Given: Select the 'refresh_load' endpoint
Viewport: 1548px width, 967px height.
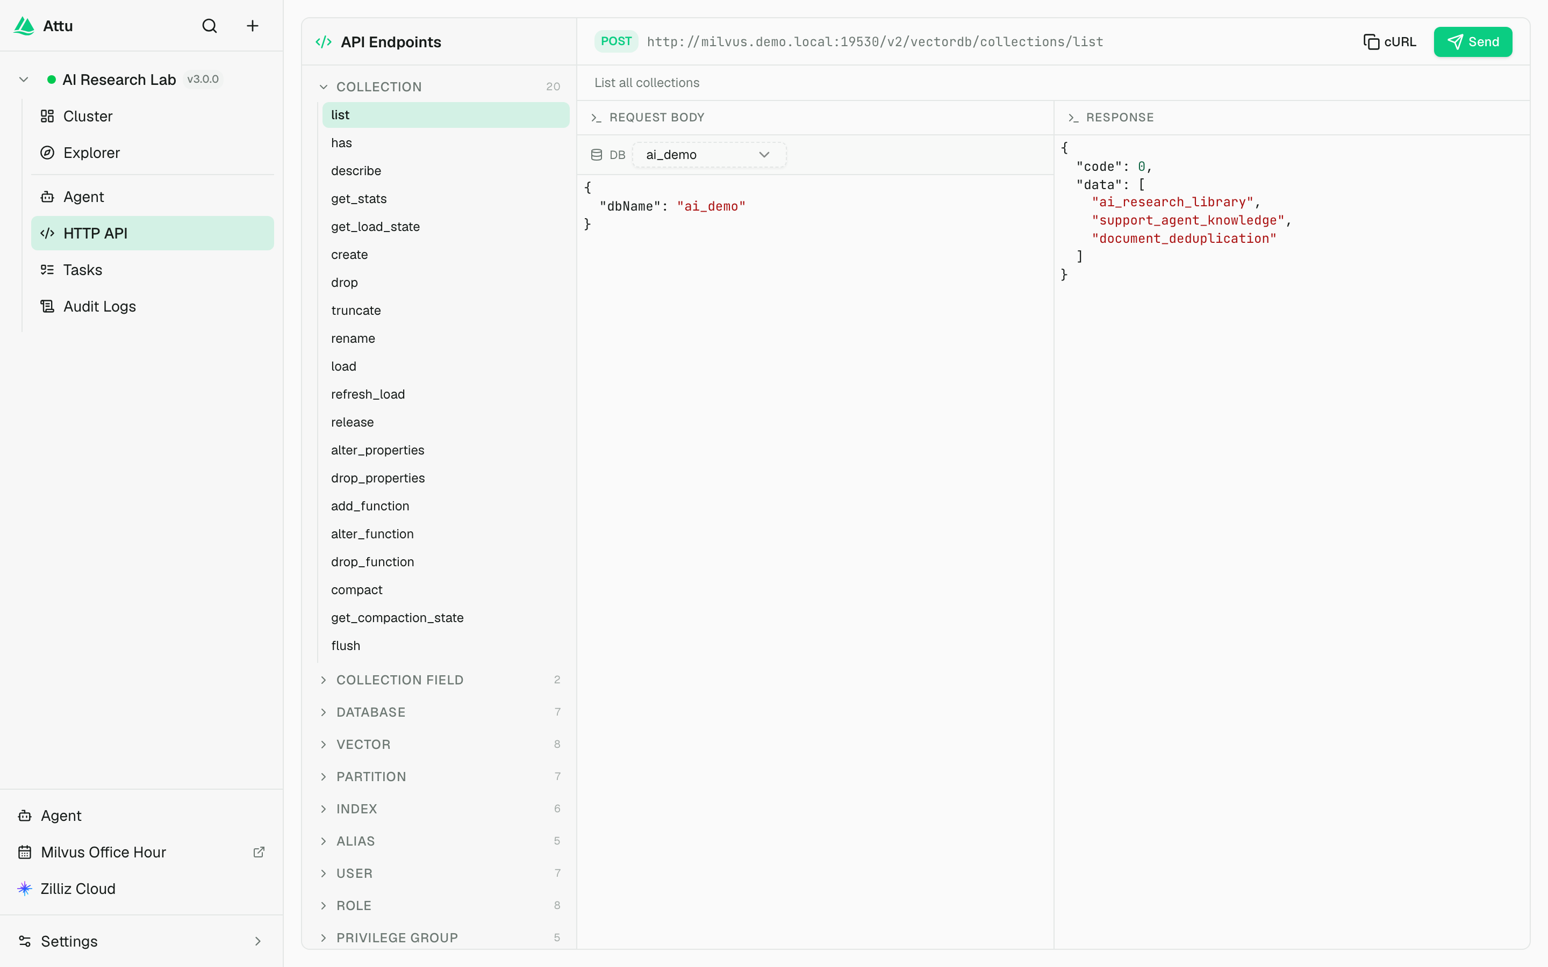Looking at the screenshot, I should (446, 394).
